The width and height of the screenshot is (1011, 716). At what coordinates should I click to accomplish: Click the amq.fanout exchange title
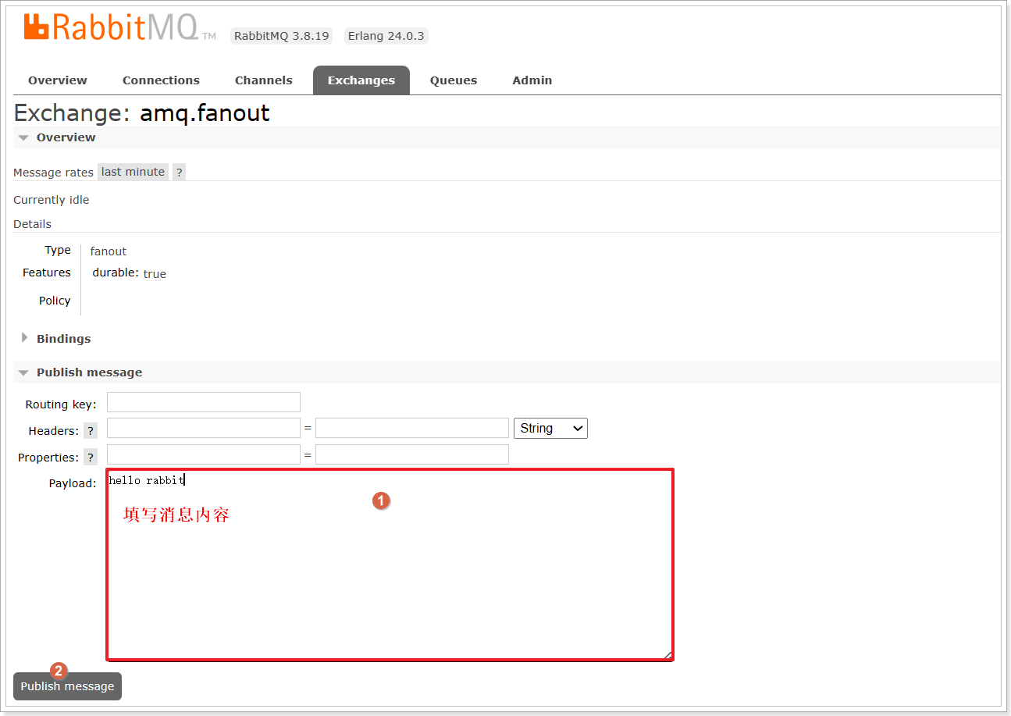click(x=205, y=113)
